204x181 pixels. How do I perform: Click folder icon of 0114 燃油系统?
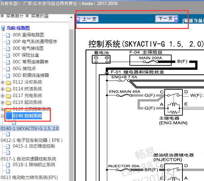coord(8,89)
